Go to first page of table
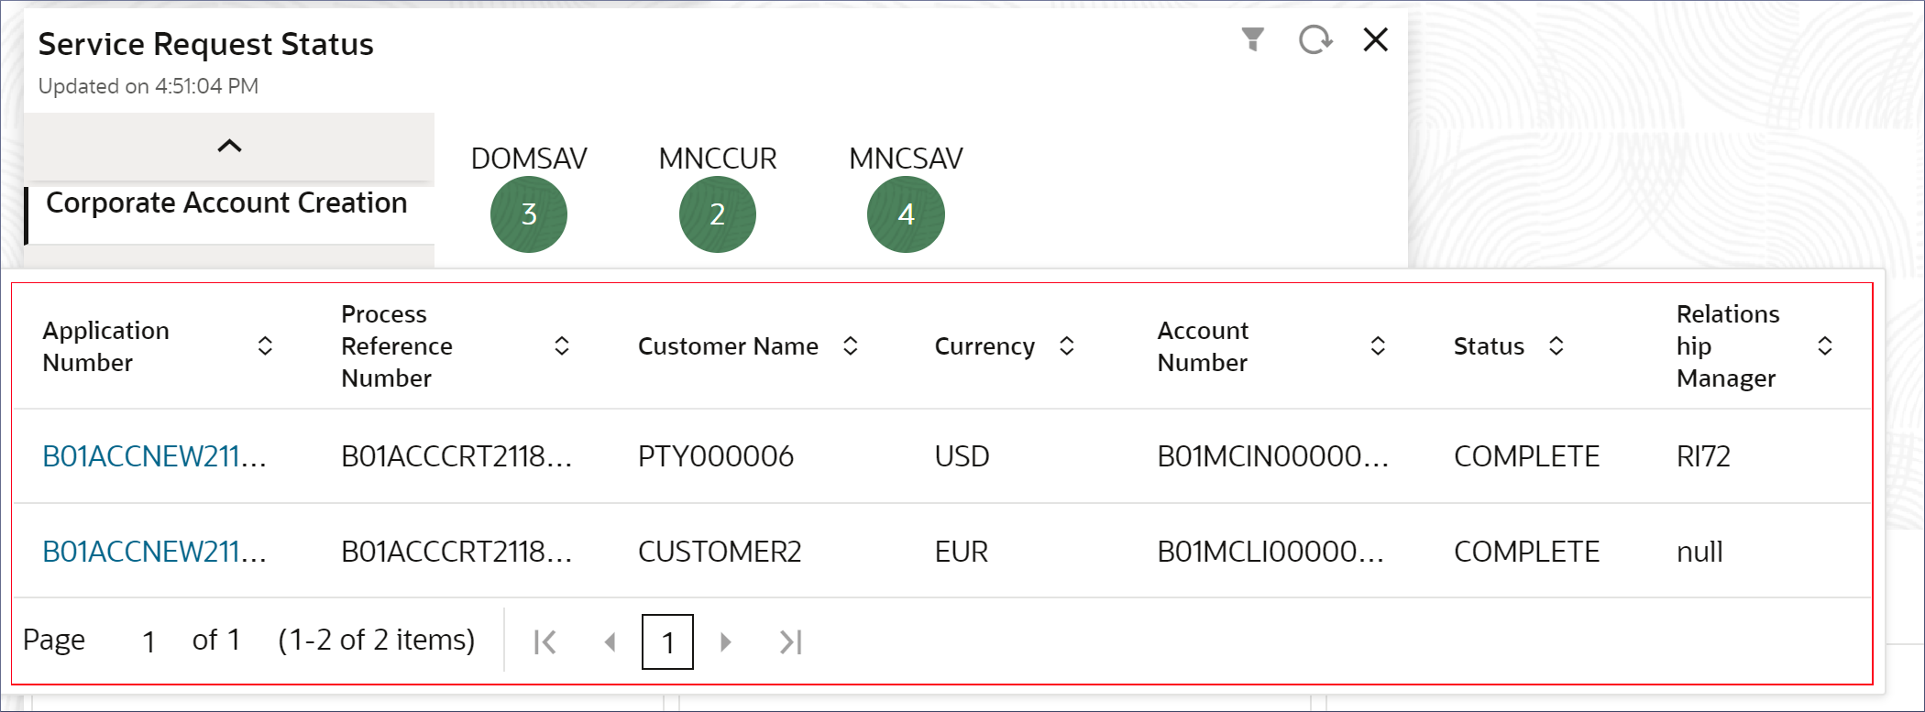This screenshot has width=1925, height=712. point(545,642)
